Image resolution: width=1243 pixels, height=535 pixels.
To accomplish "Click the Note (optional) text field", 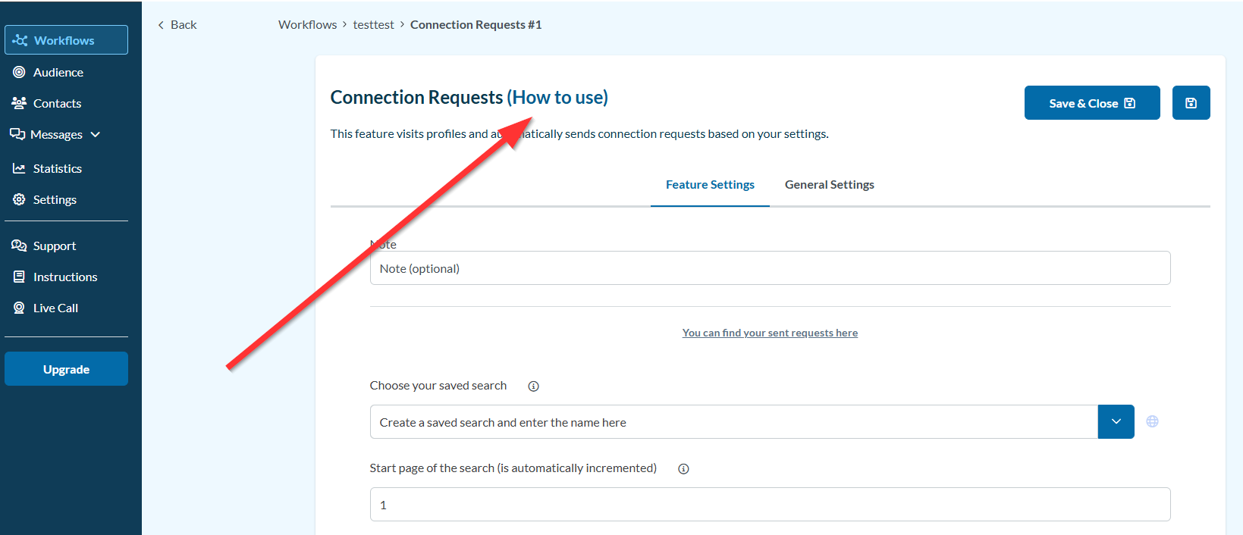I will pos(770,268).
